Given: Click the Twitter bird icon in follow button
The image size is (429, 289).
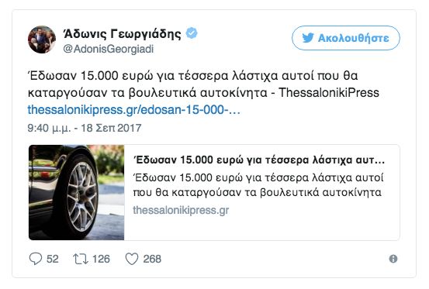Looking at the screenshot, I should click(308, 38).
